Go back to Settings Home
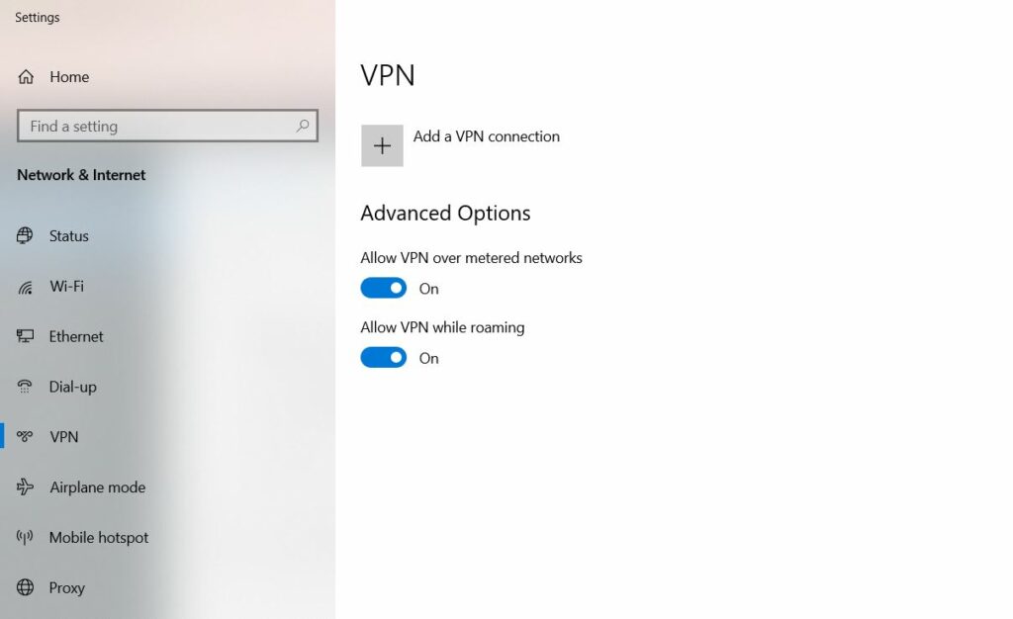The width and height of the screenshot is (1013, 619). pos(67,76)
